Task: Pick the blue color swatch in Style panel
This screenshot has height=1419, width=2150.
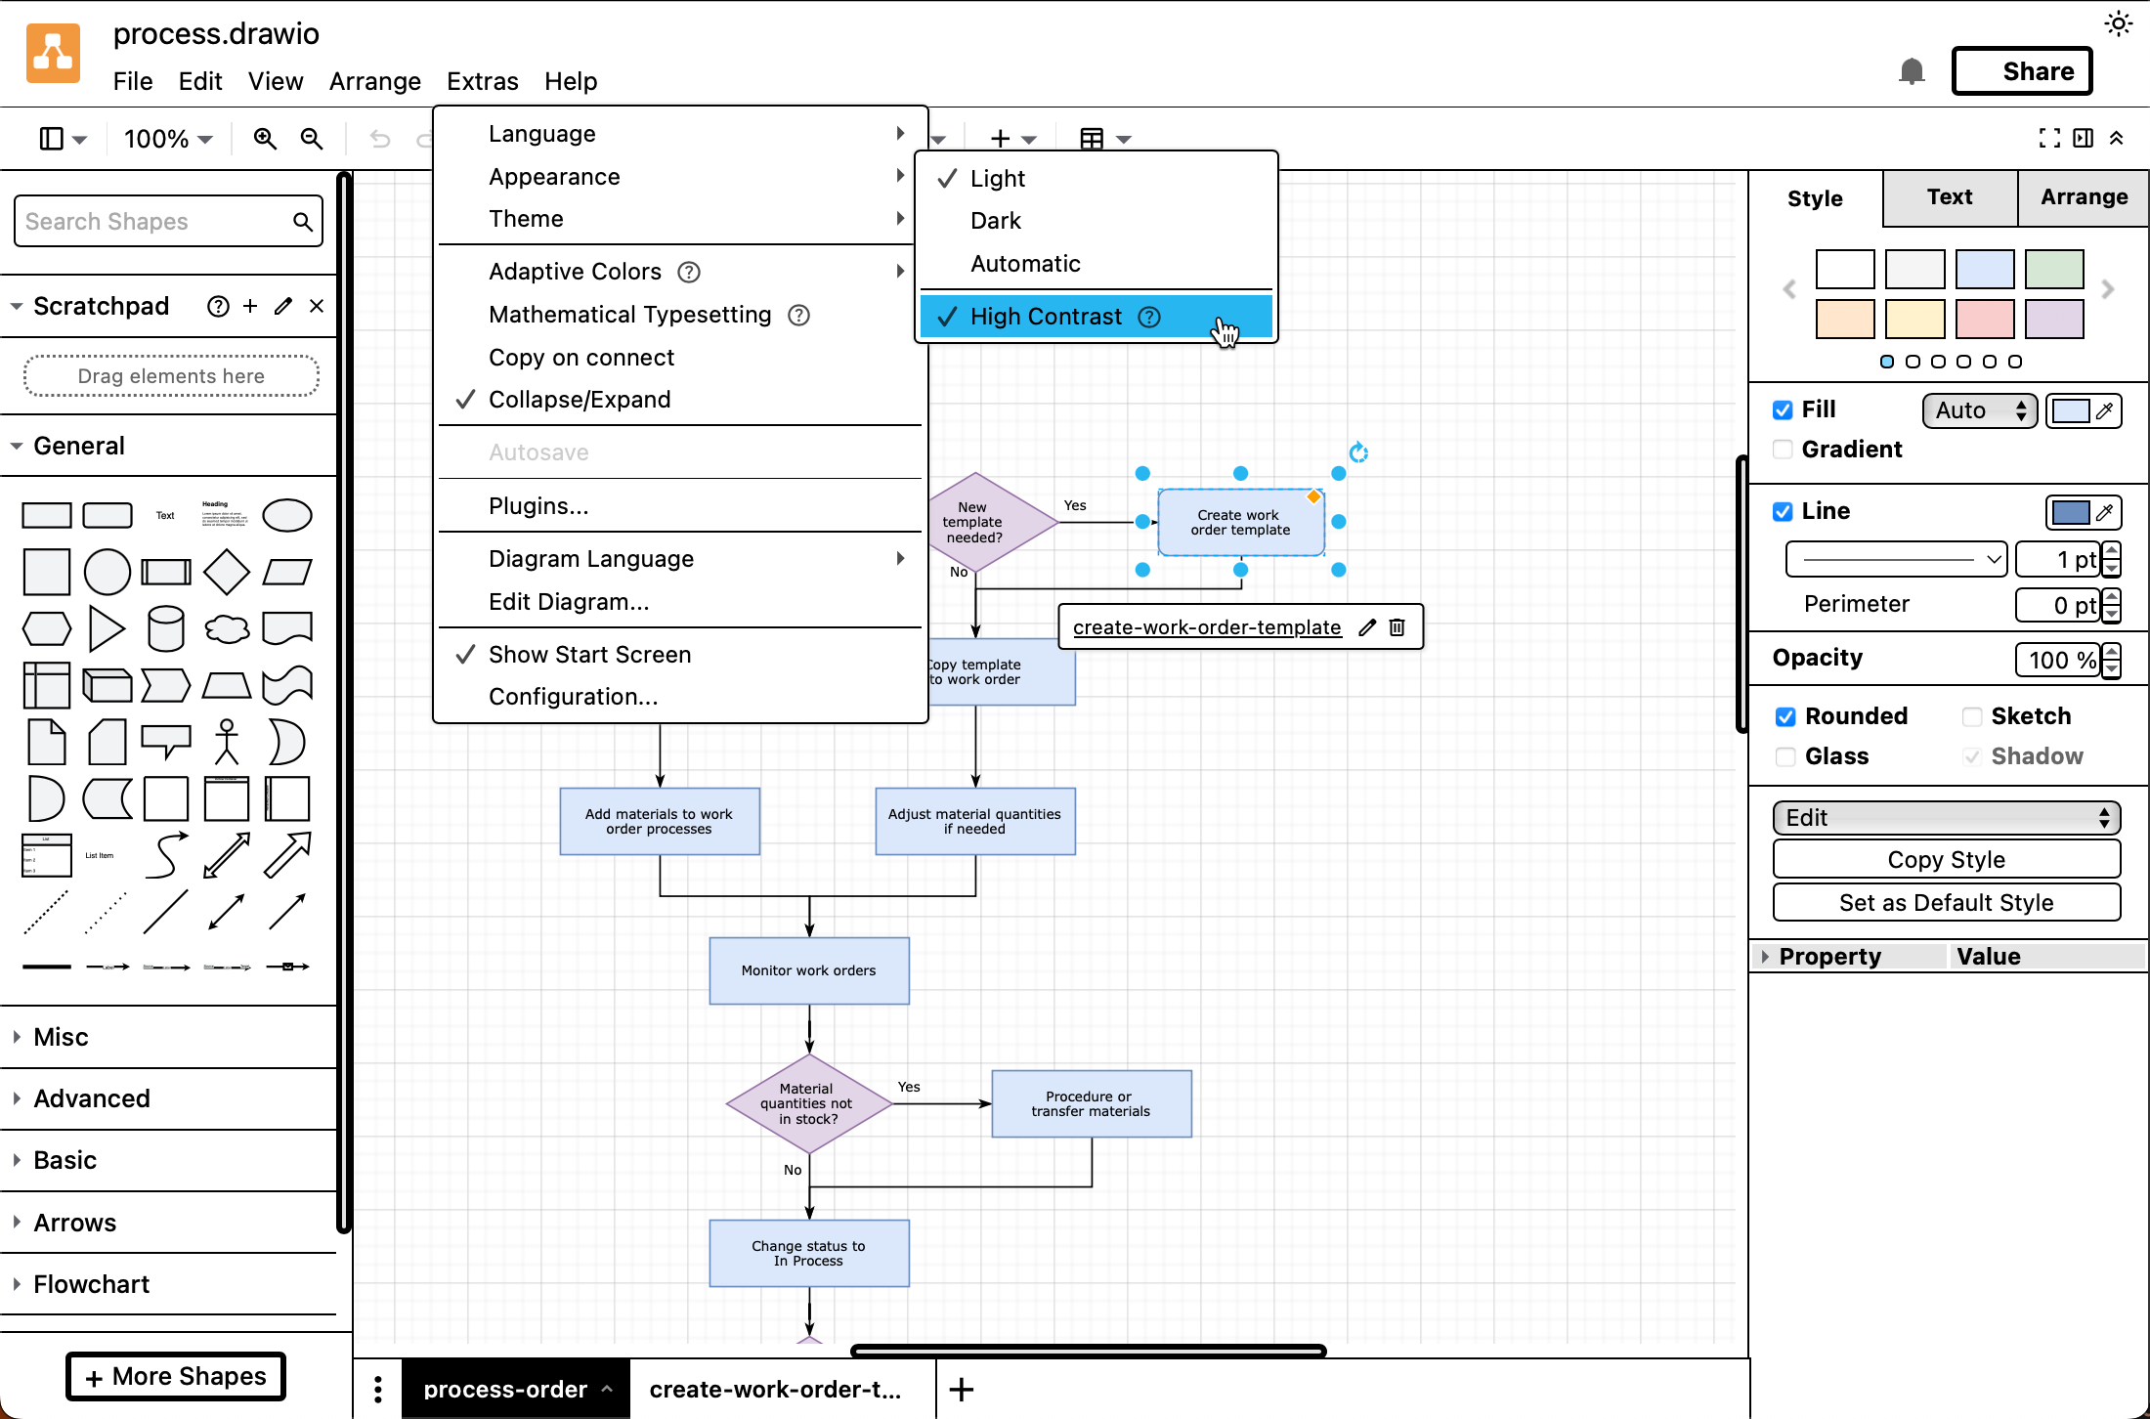Action: [x=1985, y=270]
